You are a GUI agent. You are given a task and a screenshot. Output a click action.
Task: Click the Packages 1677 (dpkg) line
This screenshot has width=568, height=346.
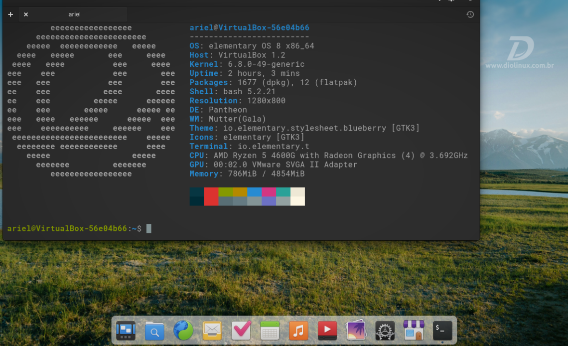point(273,83)
